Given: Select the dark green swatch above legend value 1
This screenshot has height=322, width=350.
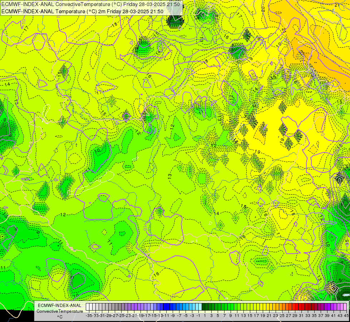Looking at the screenshot, I should coord(203,307).
